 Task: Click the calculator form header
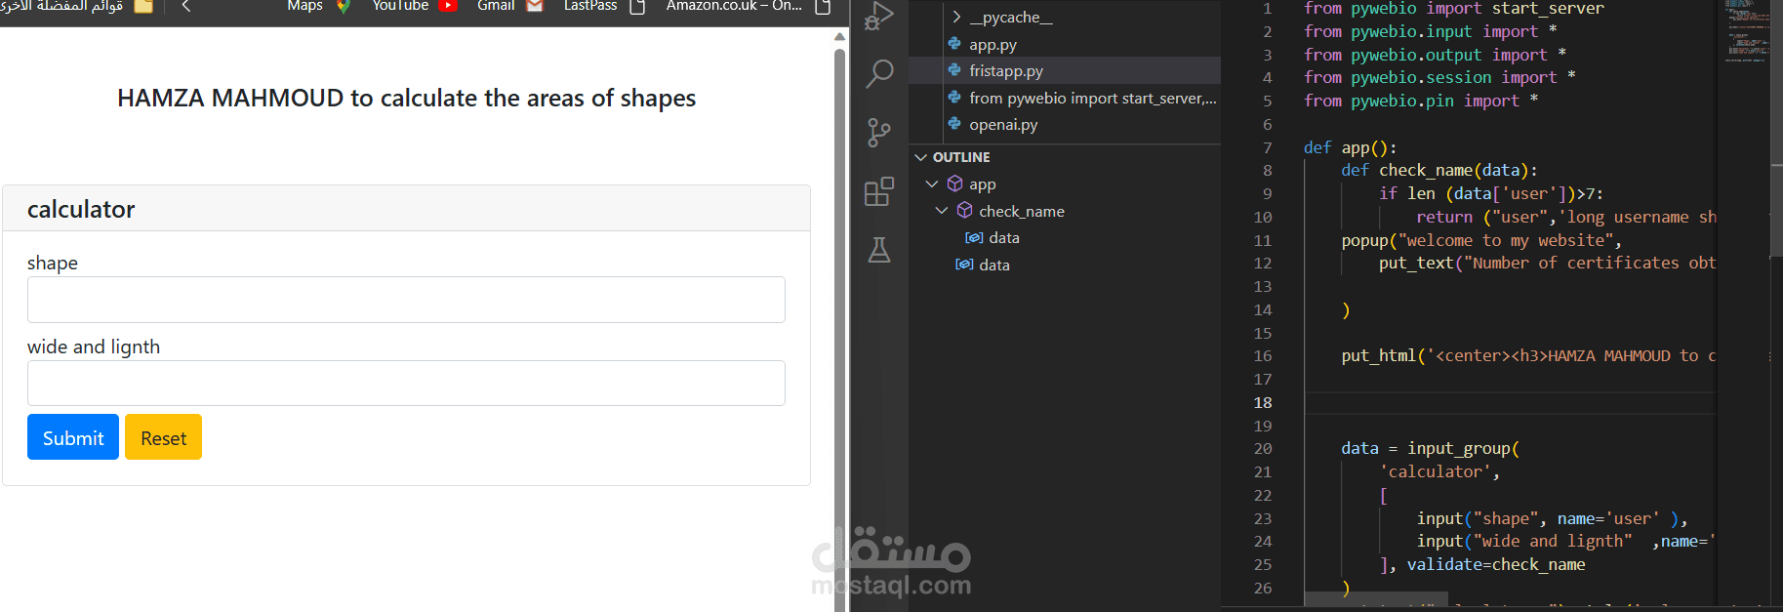(x=406, y=209)
